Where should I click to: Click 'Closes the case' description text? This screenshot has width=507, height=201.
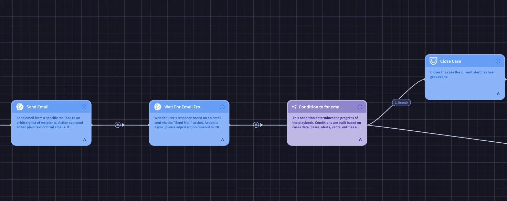coord(463,74)
